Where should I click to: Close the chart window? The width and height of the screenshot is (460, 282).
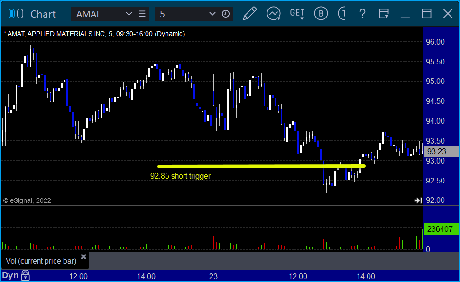448,14
